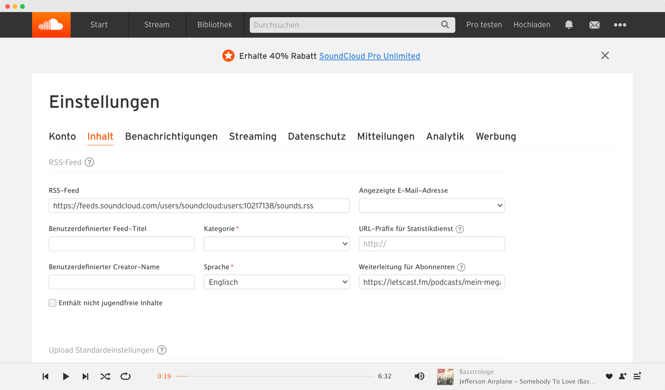Open the Streaming settings tab
This screenshot has width=665, height=390.
tap(253, 136)
